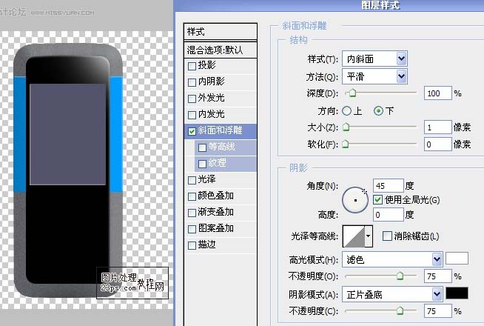Click the white highlight color swatch
Screen dimensions: 484x326
click(x=457, y=259)
